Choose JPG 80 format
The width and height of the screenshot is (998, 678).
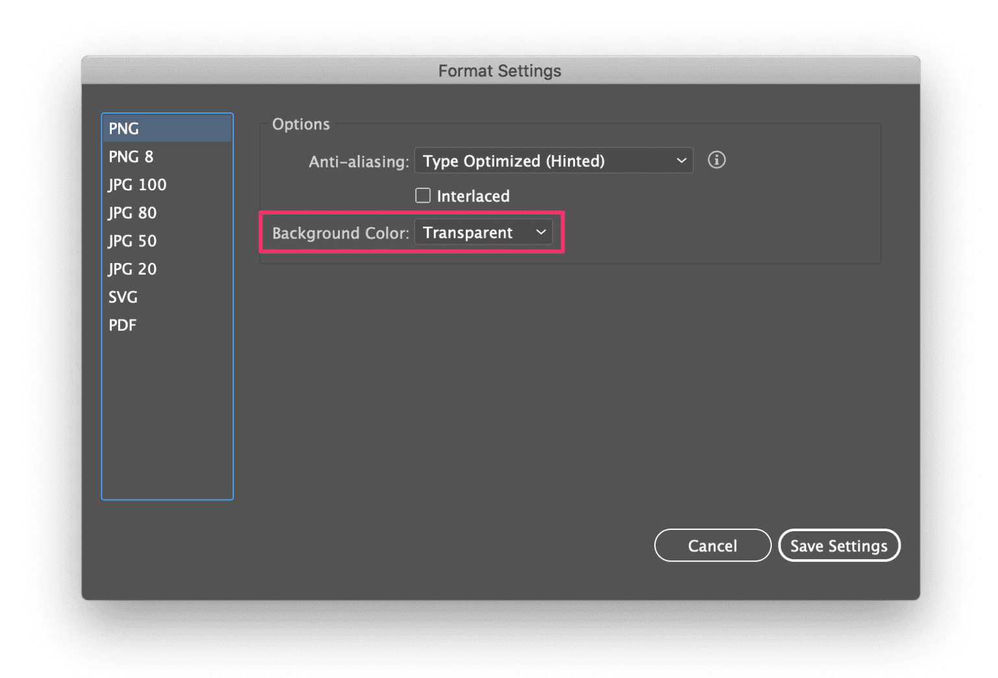pyautogui.click(x=167, y=213)
